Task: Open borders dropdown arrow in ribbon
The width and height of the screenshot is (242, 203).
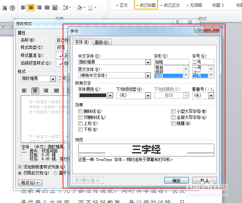Action: click(95, 8)
